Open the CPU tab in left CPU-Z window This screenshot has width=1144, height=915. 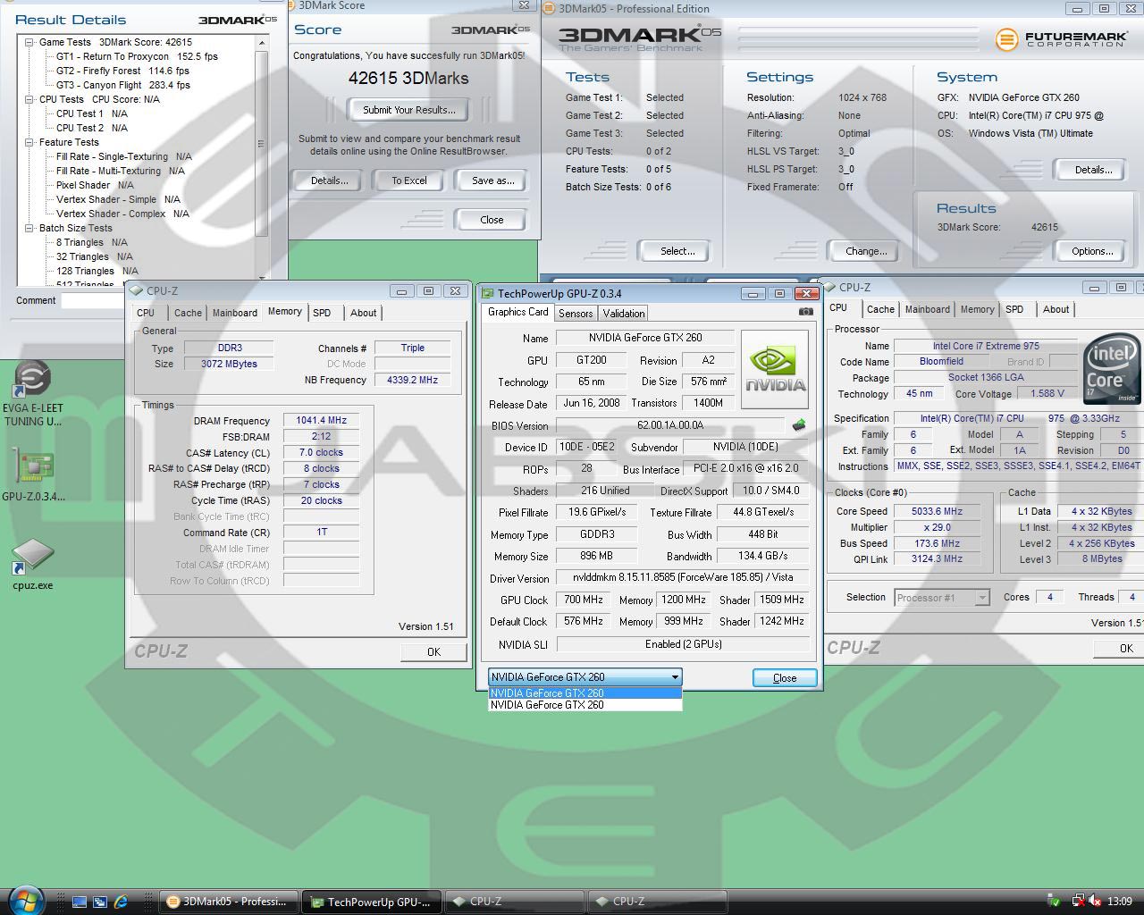coord(146,313)
